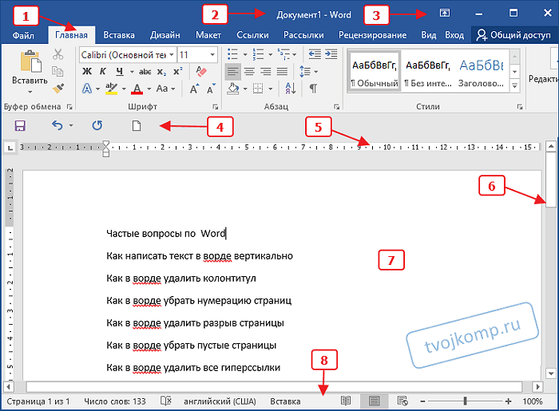This screenshot has width=559, height=411.
Task: Click the Shrink Font icon
Action: [x=211, y=89]
